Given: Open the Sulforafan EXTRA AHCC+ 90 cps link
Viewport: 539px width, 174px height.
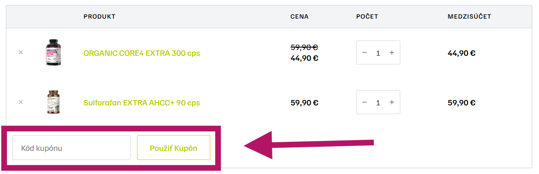Looking at the screenshot, I should [142, 103].
